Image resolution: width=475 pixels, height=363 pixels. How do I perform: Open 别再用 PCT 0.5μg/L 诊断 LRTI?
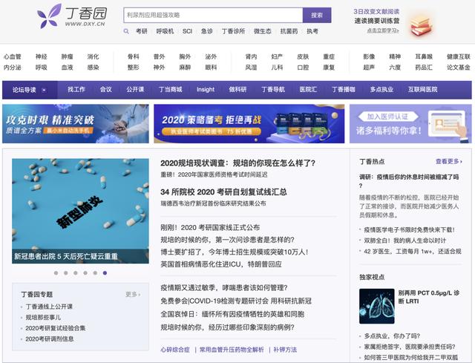[x=429, y=297]
